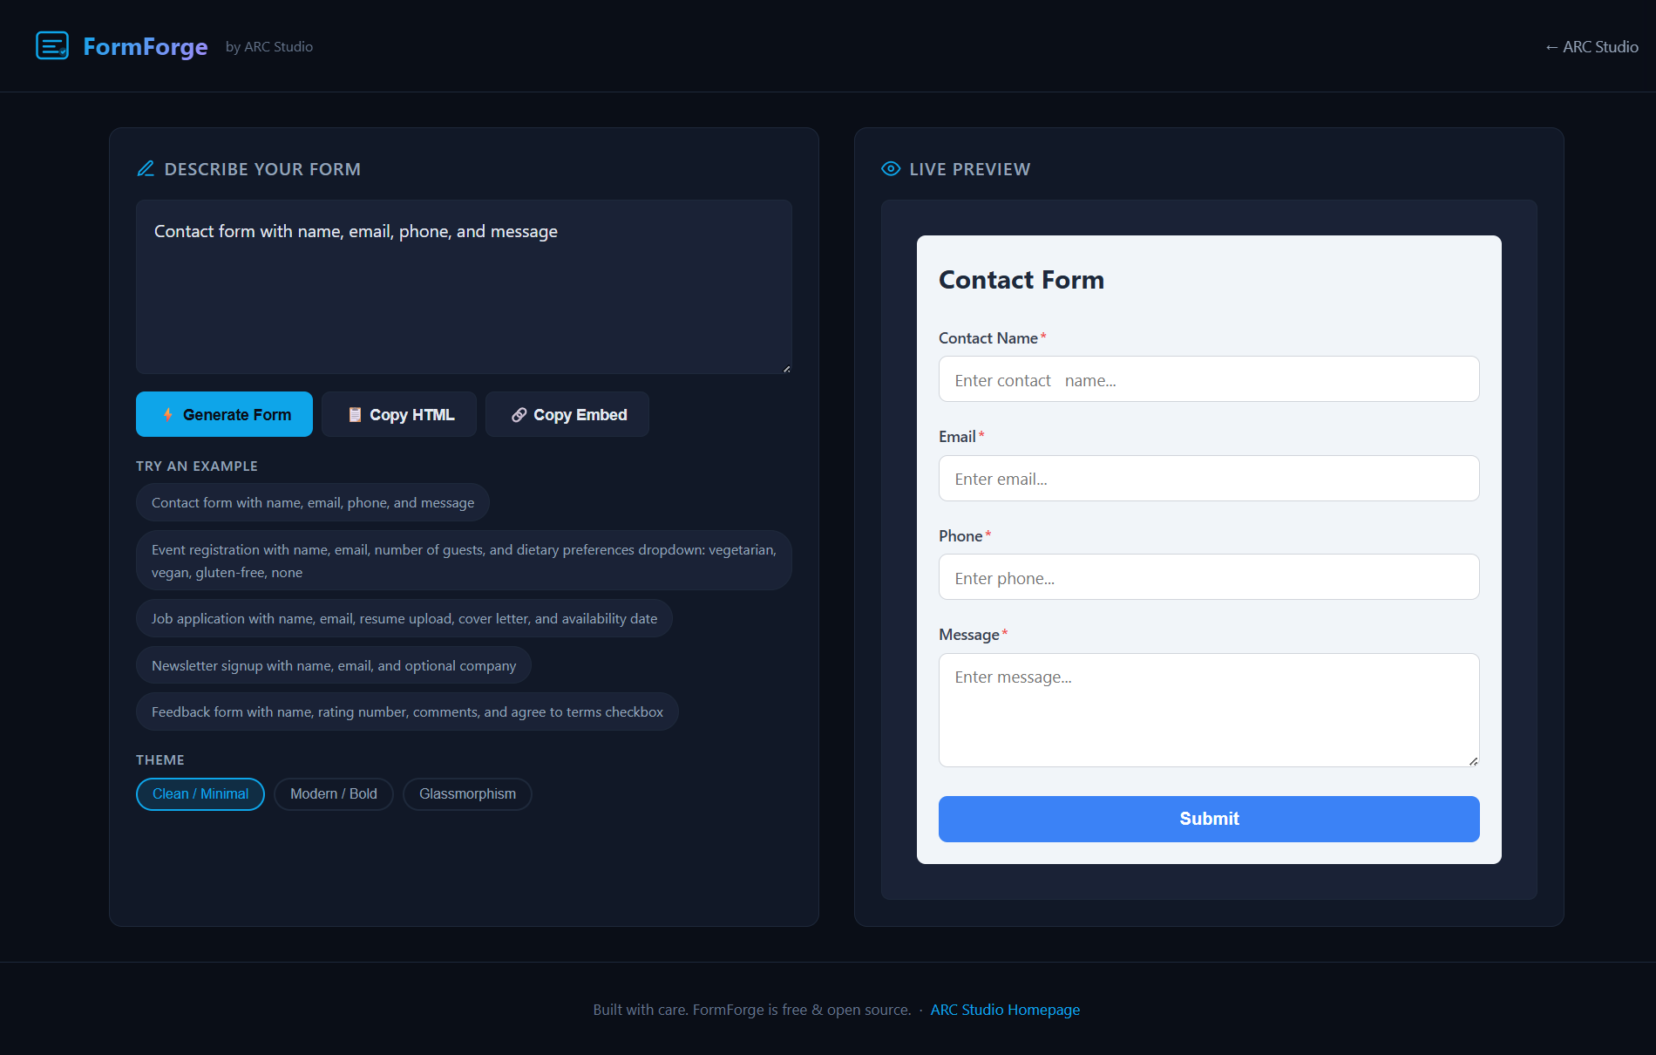
Task: Click the ARC Studio link in header
Action: coord(1592,46)
